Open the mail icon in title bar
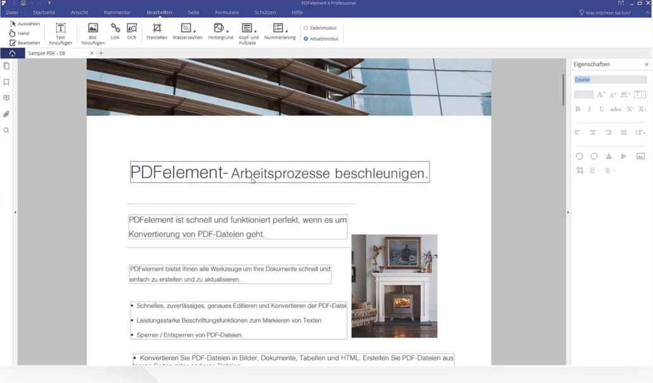 tap(621, 3)
